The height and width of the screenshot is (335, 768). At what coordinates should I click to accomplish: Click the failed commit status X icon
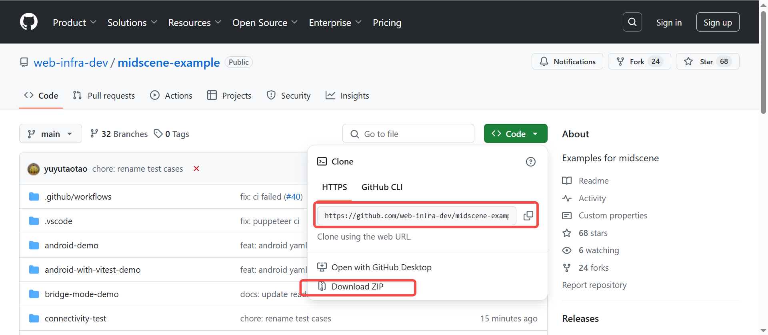196,168
